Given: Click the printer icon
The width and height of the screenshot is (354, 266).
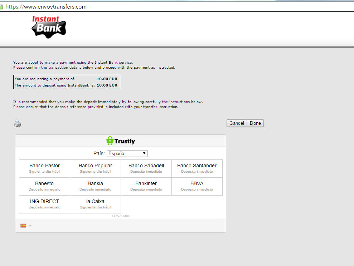Looking at the screenshot, I should [x=18, y=123].
